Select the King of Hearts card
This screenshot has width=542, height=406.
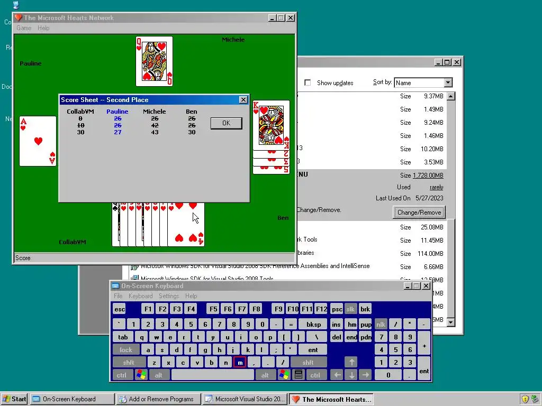click(271, 125)
